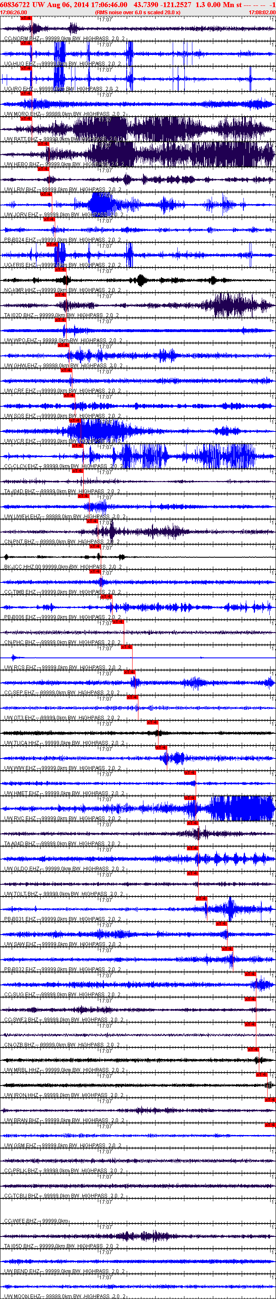Screen dimensions: 276x1299
Task: Select the UW LRIV BHZ station label
Action: click(63, 190)
